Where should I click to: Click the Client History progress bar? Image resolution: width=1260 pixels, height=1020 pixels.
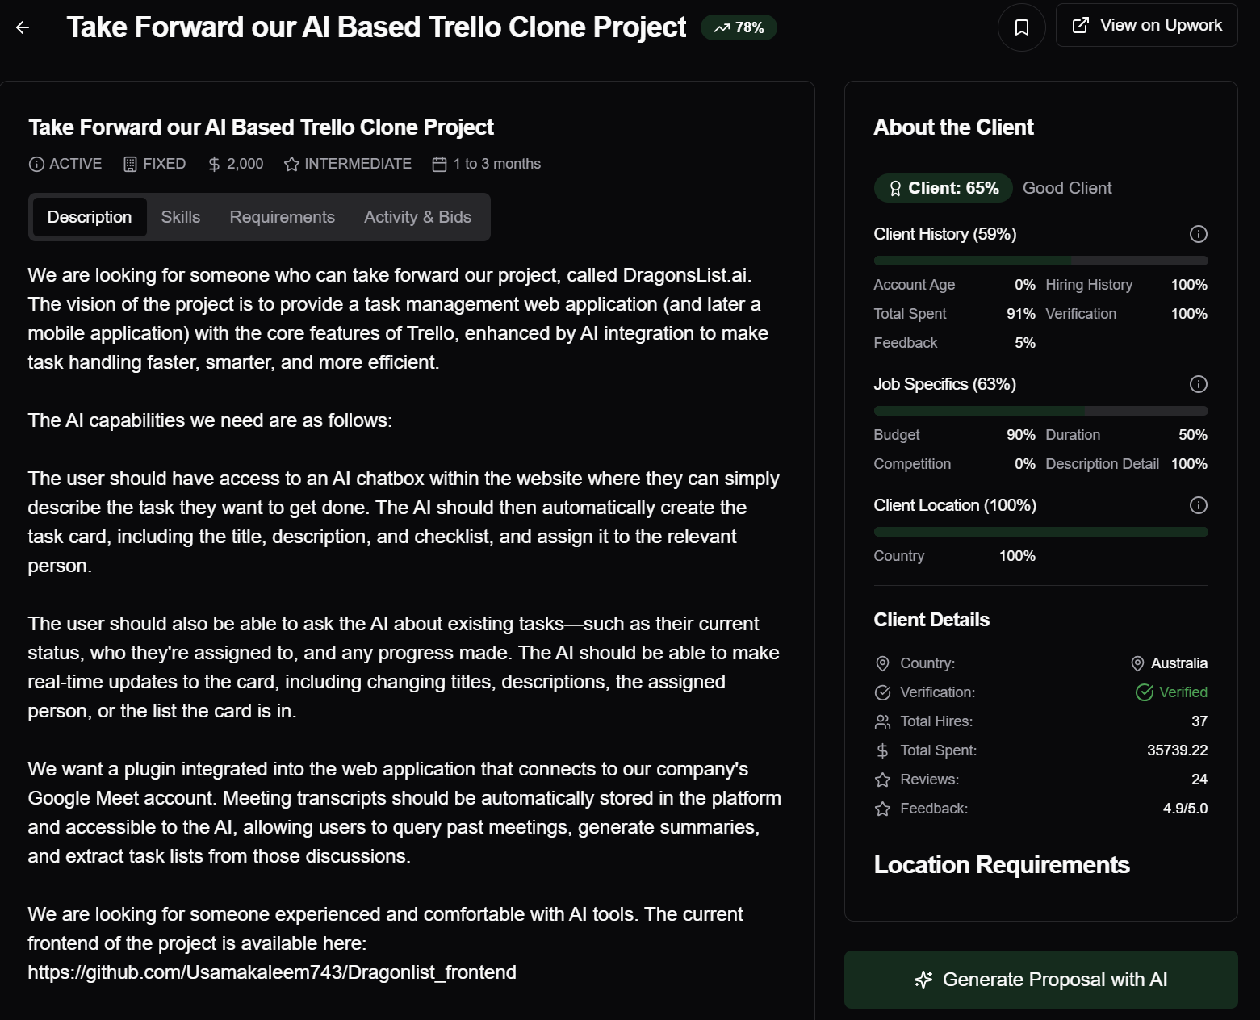coord(1040,261)
